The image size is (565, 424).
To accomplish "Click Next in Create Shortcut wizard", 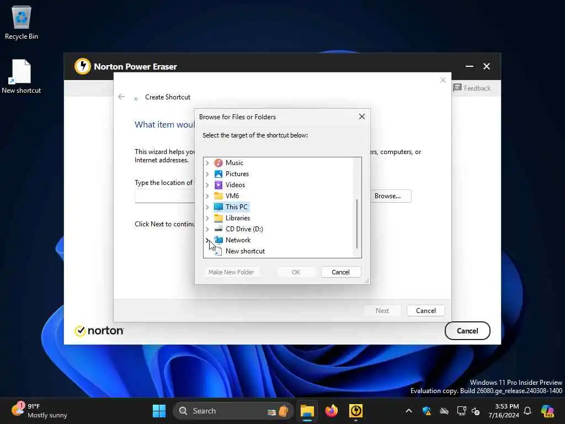I will click(382, 311).
